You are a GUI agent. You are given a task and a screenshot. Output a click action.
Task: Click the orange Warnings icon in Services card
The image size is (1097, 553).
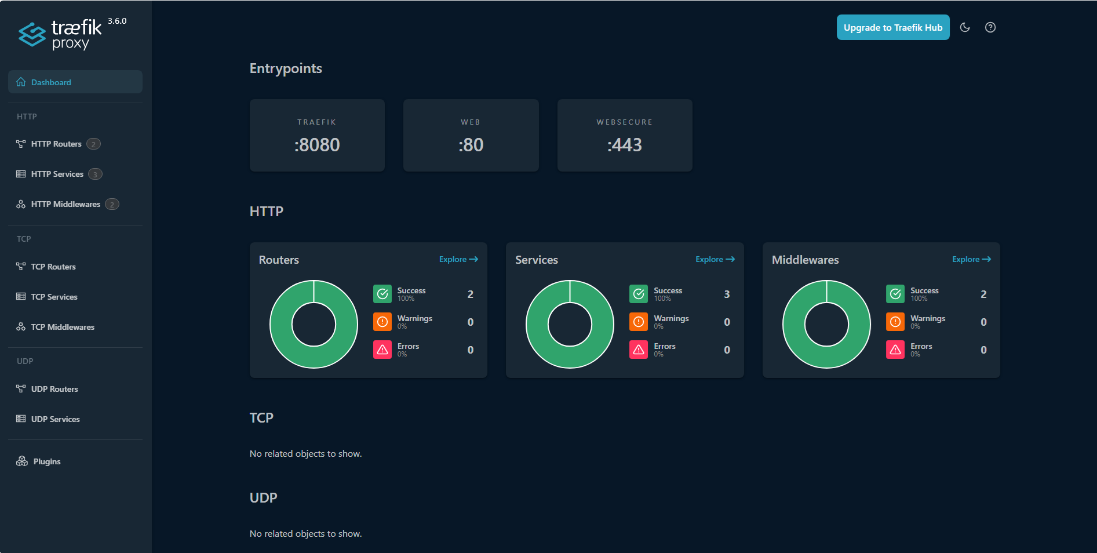point(639,322)
